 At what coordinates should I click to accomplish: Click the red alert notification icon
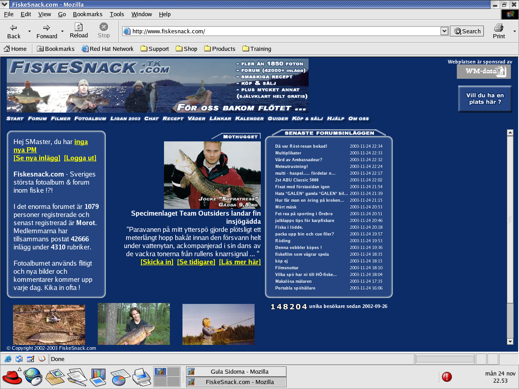pyautogui.click(x=447, y=377)
